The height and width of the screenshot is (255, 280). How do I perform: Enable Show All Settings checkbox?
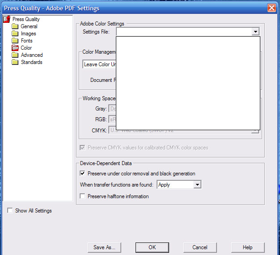point(10,210)
